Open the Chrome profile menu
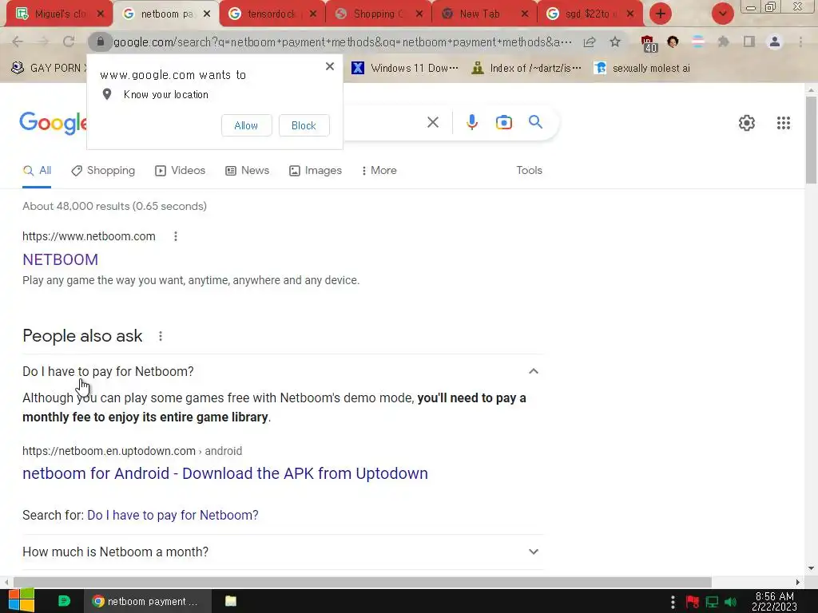The height and width of the screenshot is (613, 818). tap(775, 42)
